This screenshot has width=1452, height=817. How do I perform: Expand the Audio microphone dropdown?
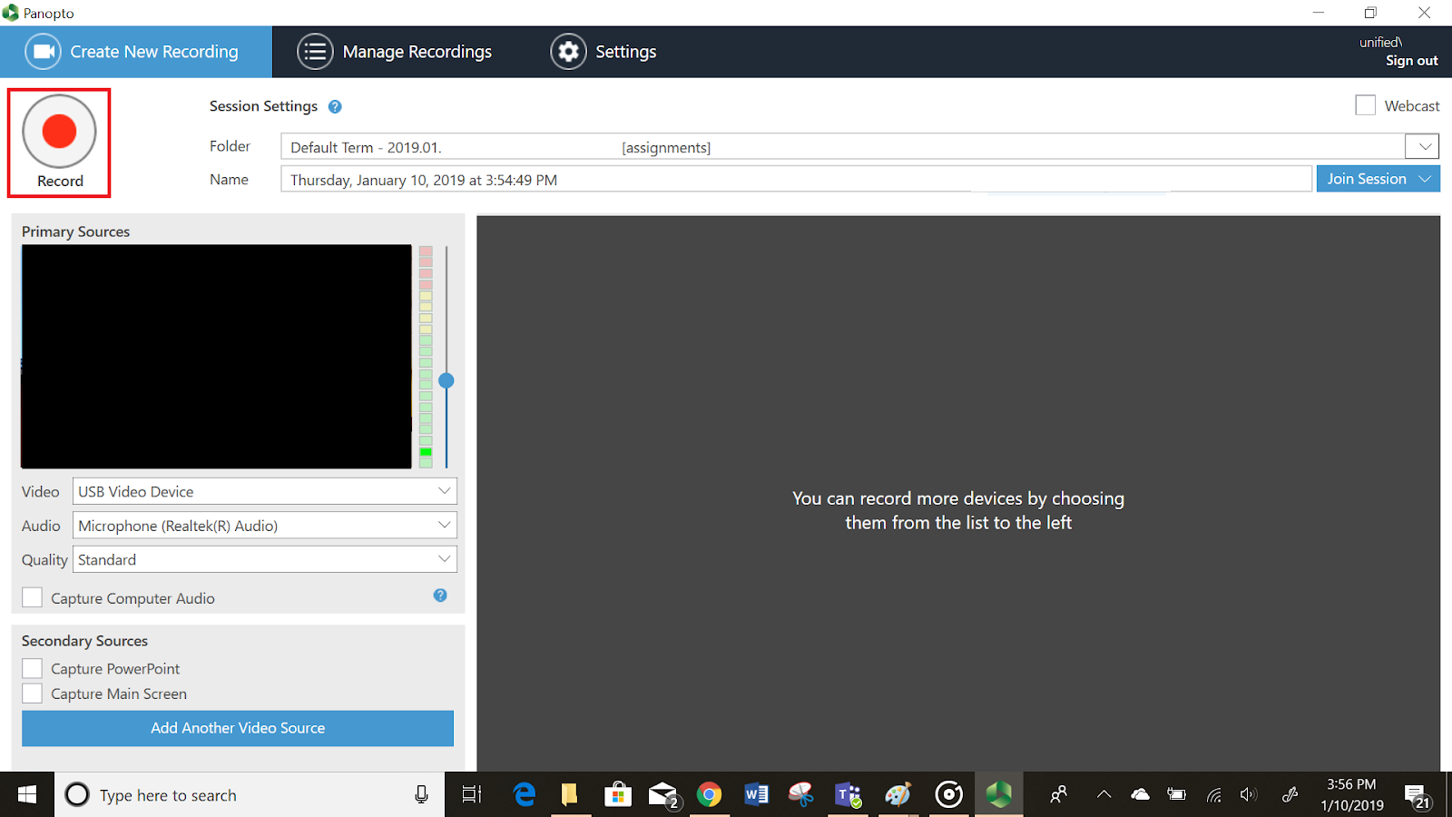point(444,526)
